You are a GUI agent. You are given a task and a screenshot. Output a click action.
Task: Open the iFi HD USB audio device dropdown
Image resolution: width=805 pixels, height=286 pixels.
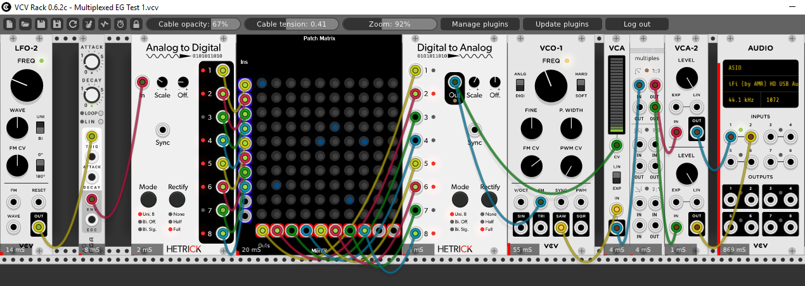pos(761,83)
